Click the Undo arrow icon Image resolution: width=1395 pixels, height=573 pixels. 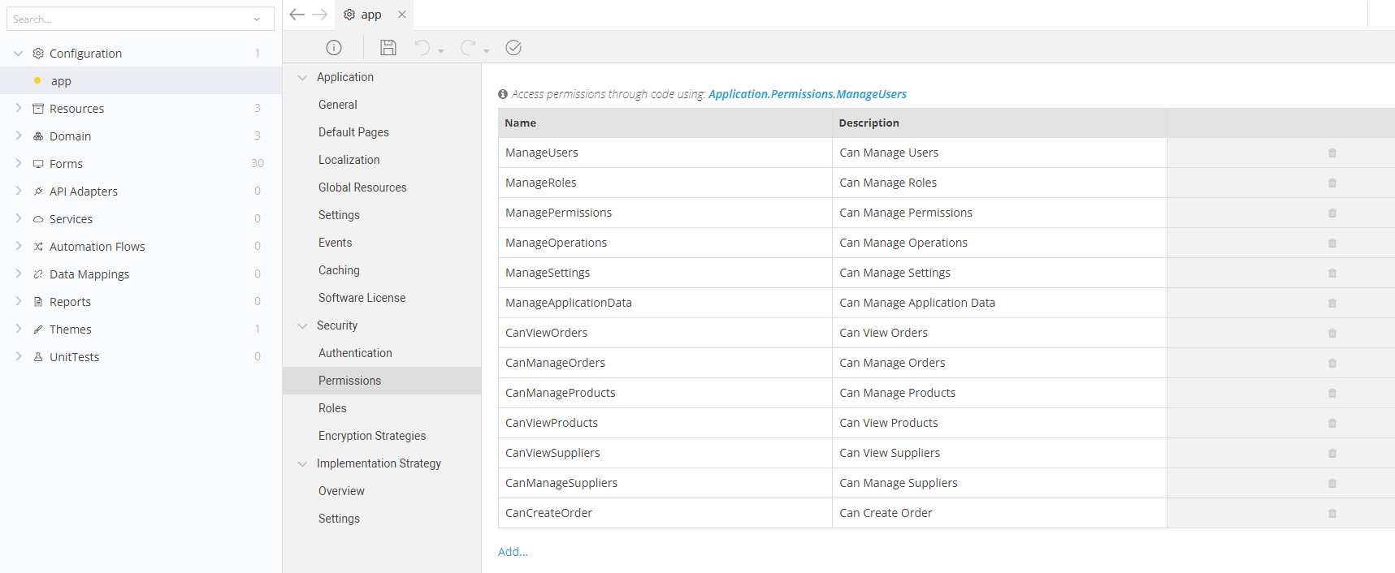[422, 48]
